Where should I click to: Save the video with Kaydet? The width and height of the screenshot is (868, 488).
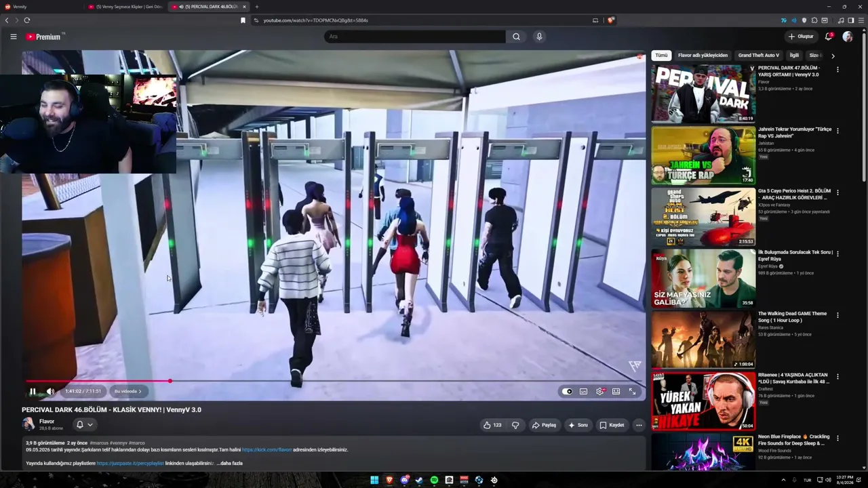[x=612, y=425]
